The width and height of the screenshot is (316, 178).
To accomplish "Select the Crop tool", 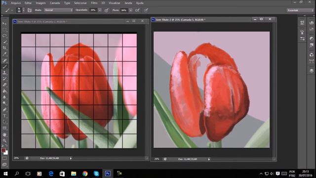I will click(x=4, y=48).
